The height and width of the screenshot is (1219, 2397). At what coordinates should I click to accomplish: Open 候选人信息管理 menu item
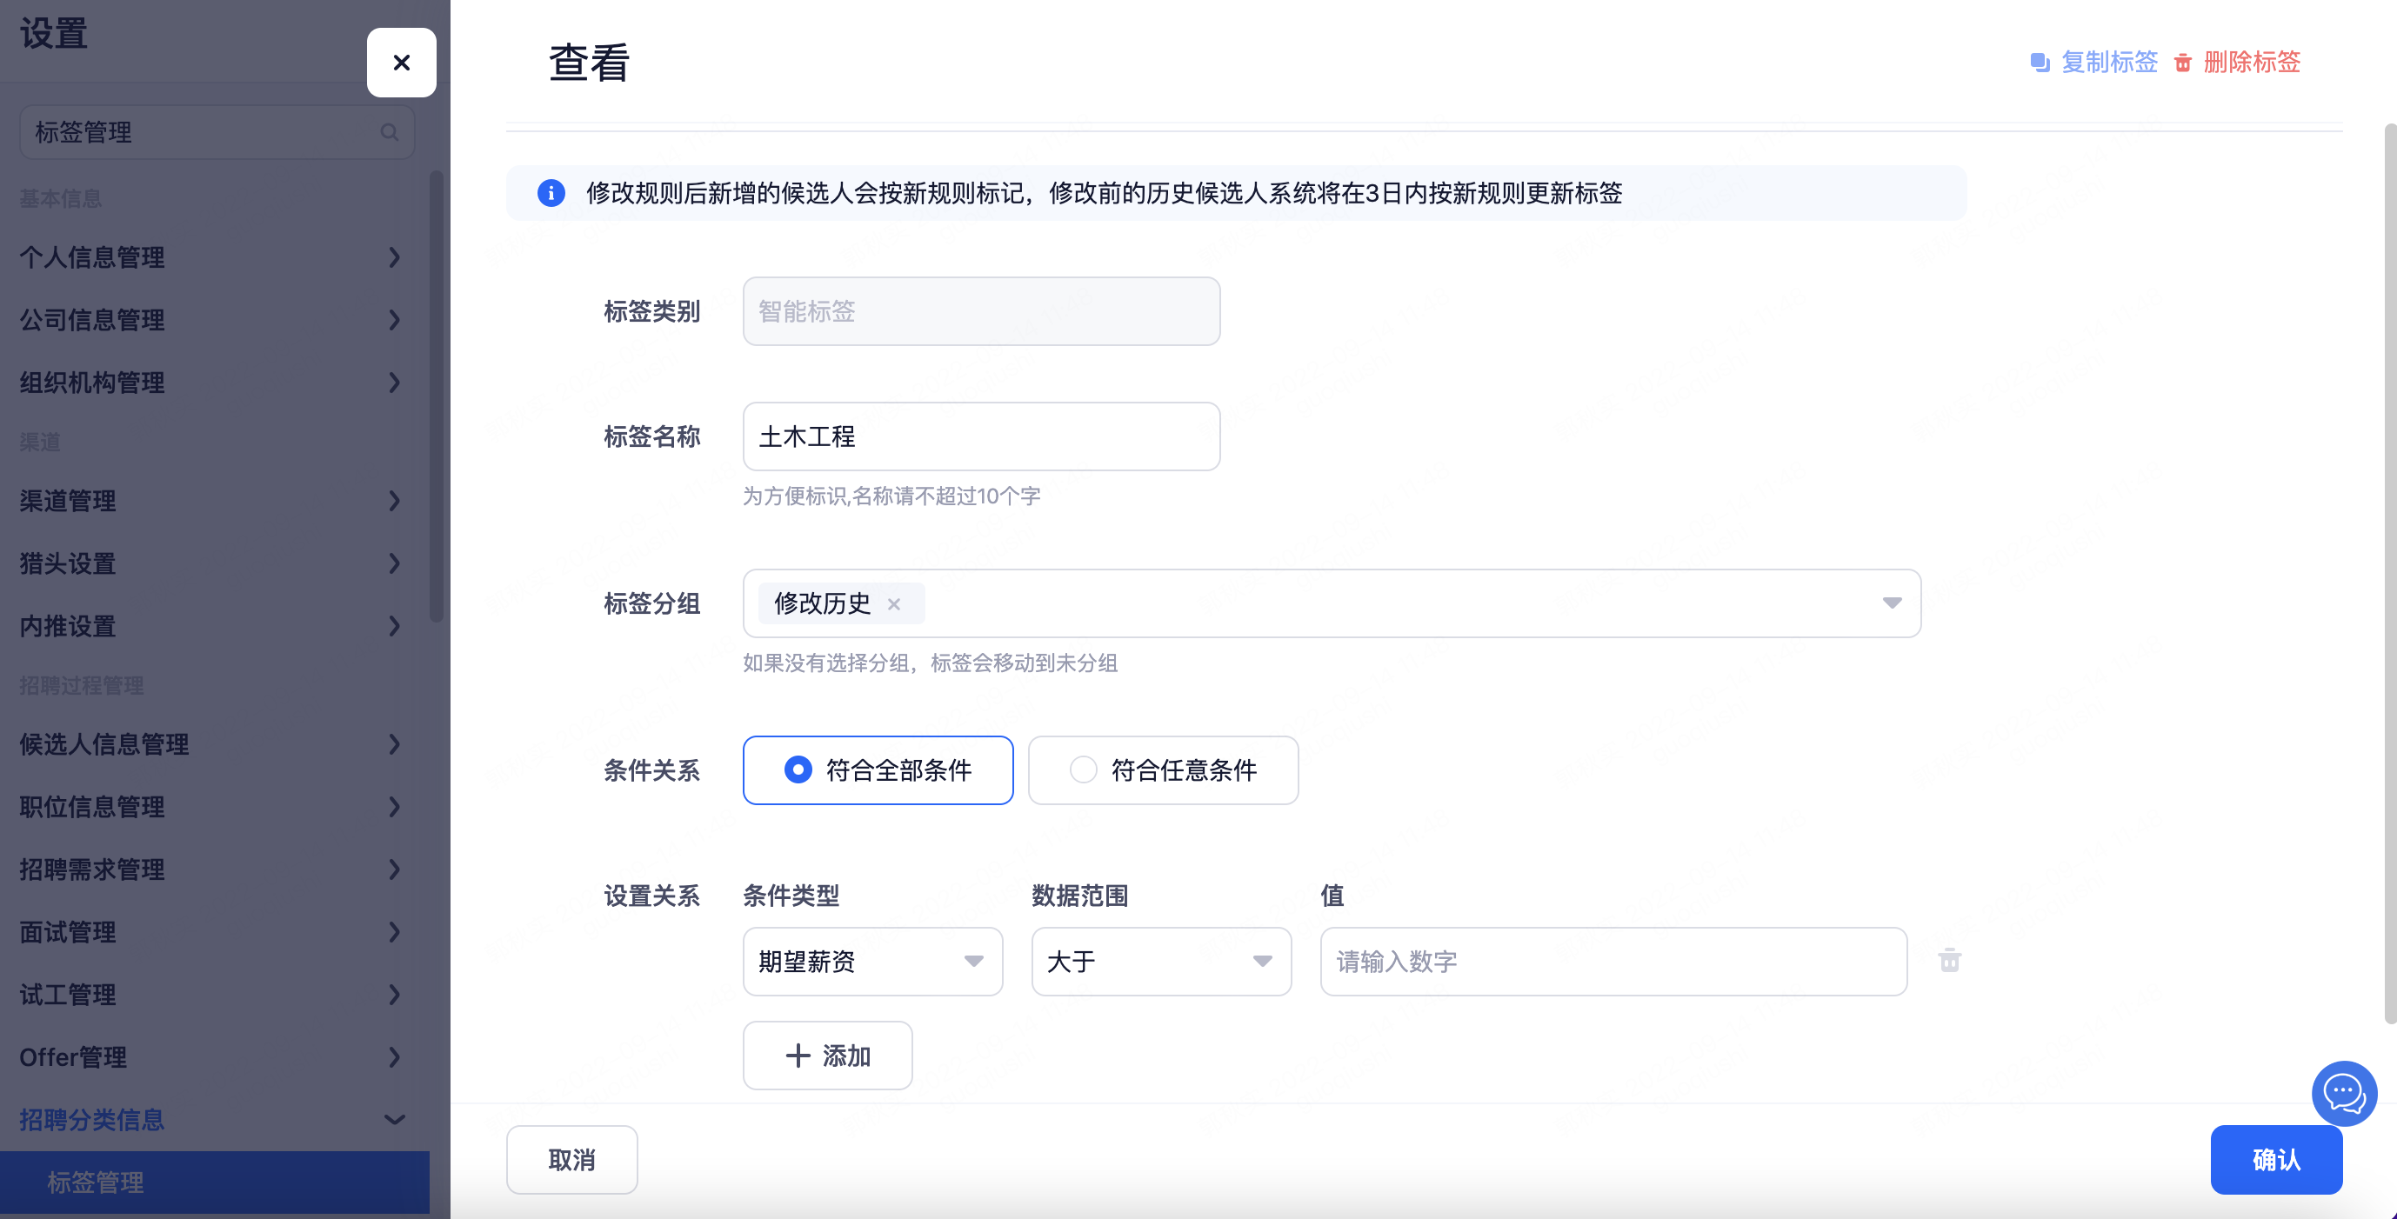(x=214, y=744)
